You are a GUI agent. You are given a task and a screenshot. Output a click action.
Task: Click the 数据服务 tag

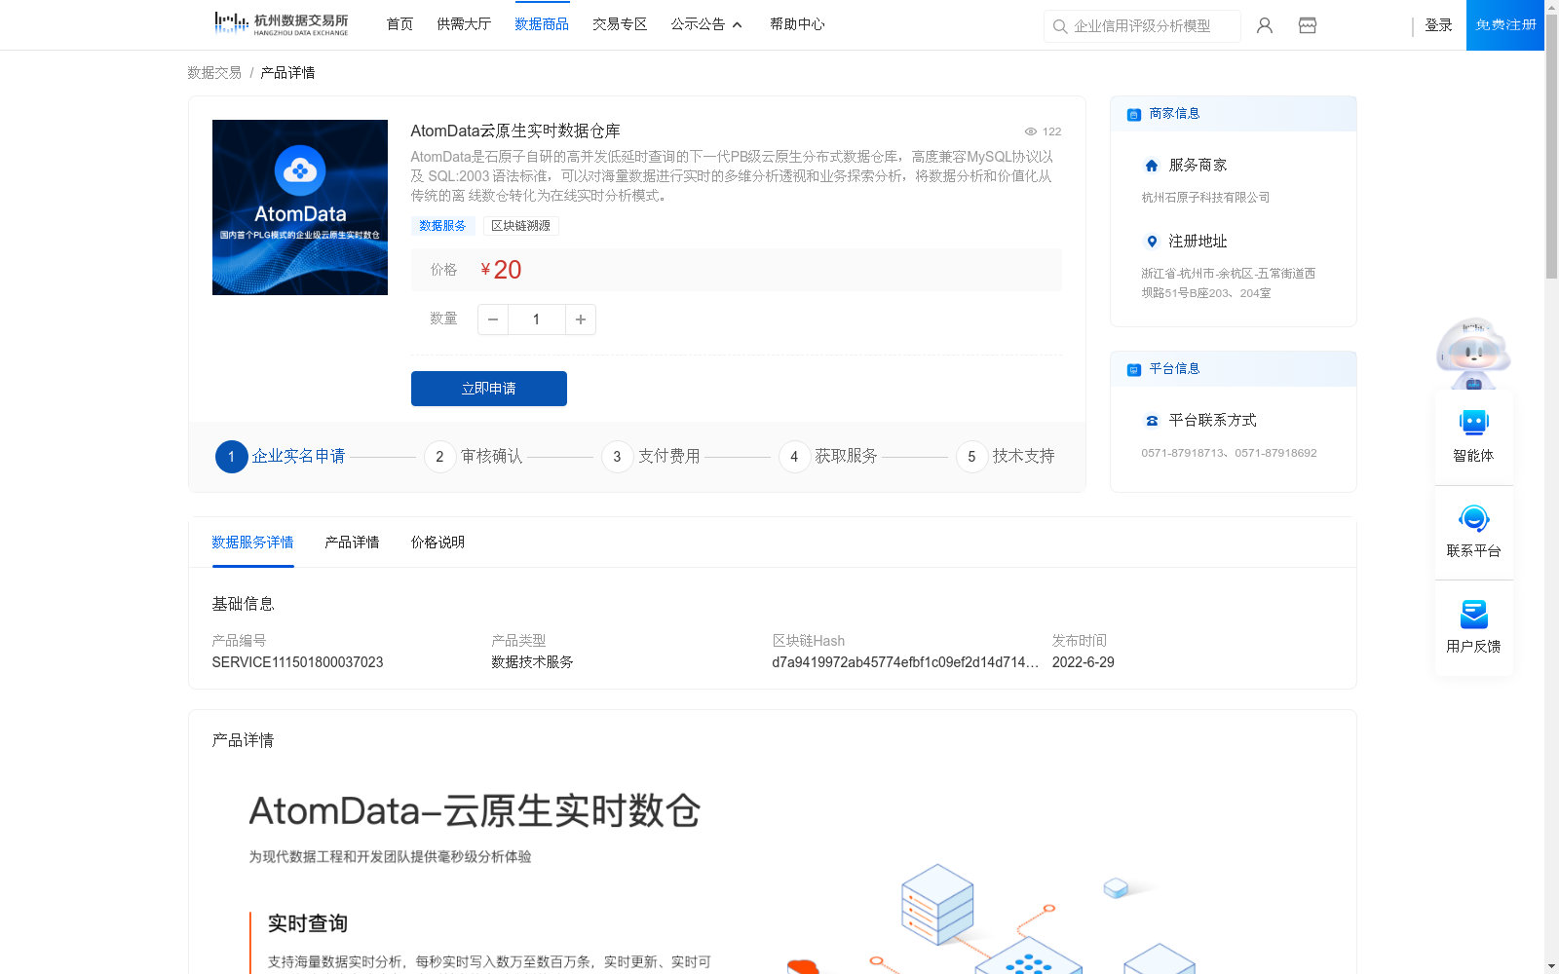pyautogui.click(x=442, y=226)
